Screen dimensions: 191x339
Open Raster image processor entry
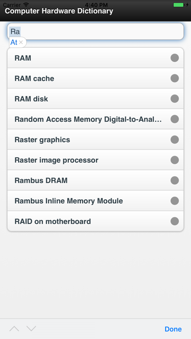pos(95,160)
